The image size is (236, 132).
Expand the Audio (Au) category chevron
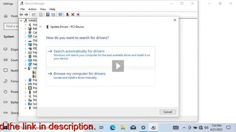(x=25, y=25)
